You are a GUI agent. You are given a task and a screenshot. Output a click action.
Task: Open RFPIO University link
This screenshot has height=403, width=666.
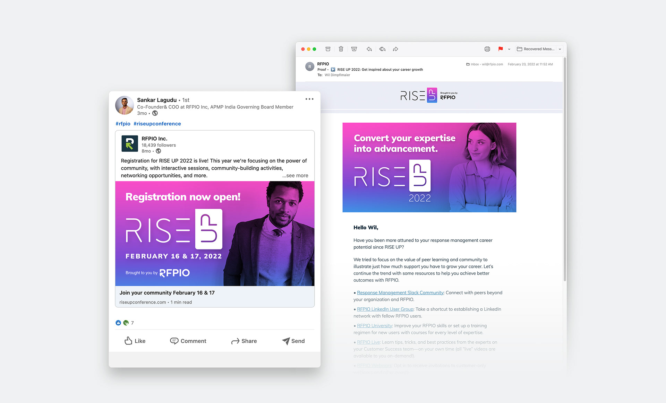click(x=374, y=326)
